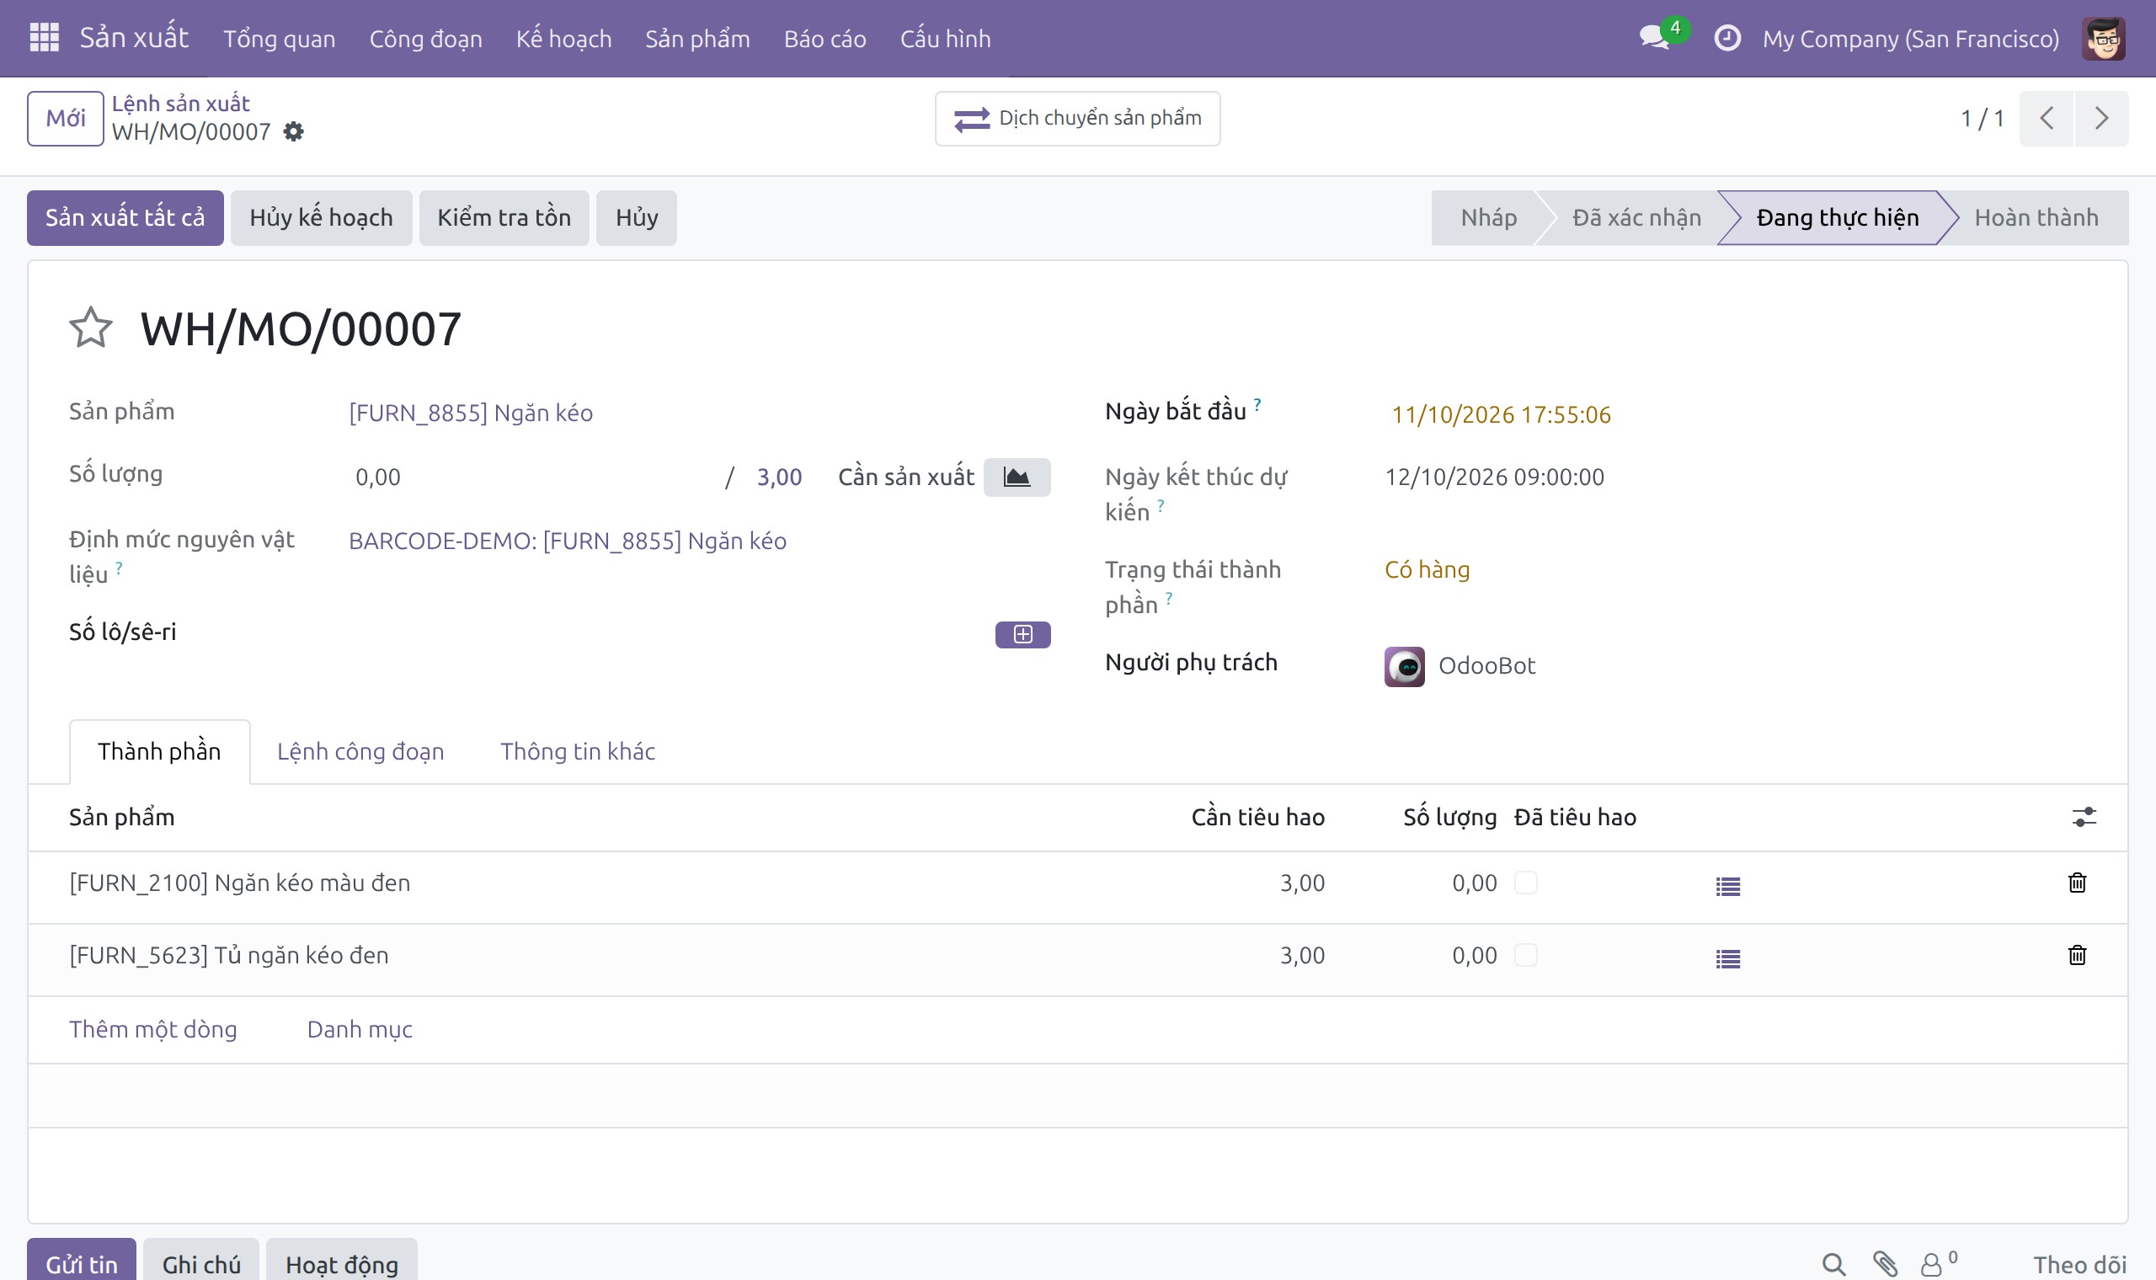The width and height of the screenshot is (2156, 1280).
Task: Open My Company (San Francisco) company switcher
Action: tap(1910, 39)
